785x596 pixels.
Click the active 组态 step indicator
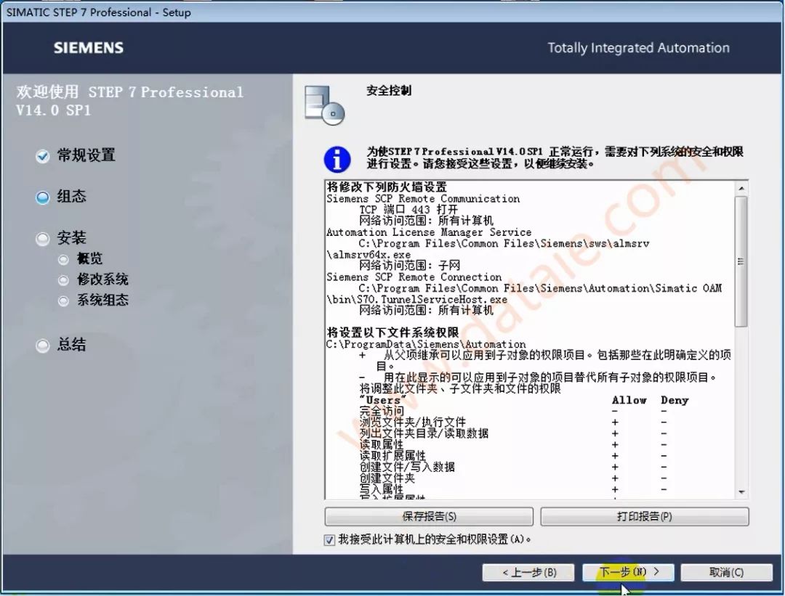(x=43, y=197)
